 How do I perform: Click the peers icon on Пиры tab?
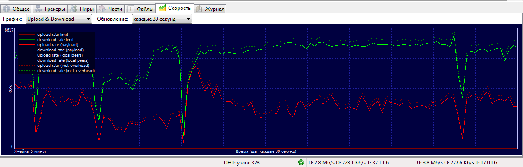pos(73,9)
